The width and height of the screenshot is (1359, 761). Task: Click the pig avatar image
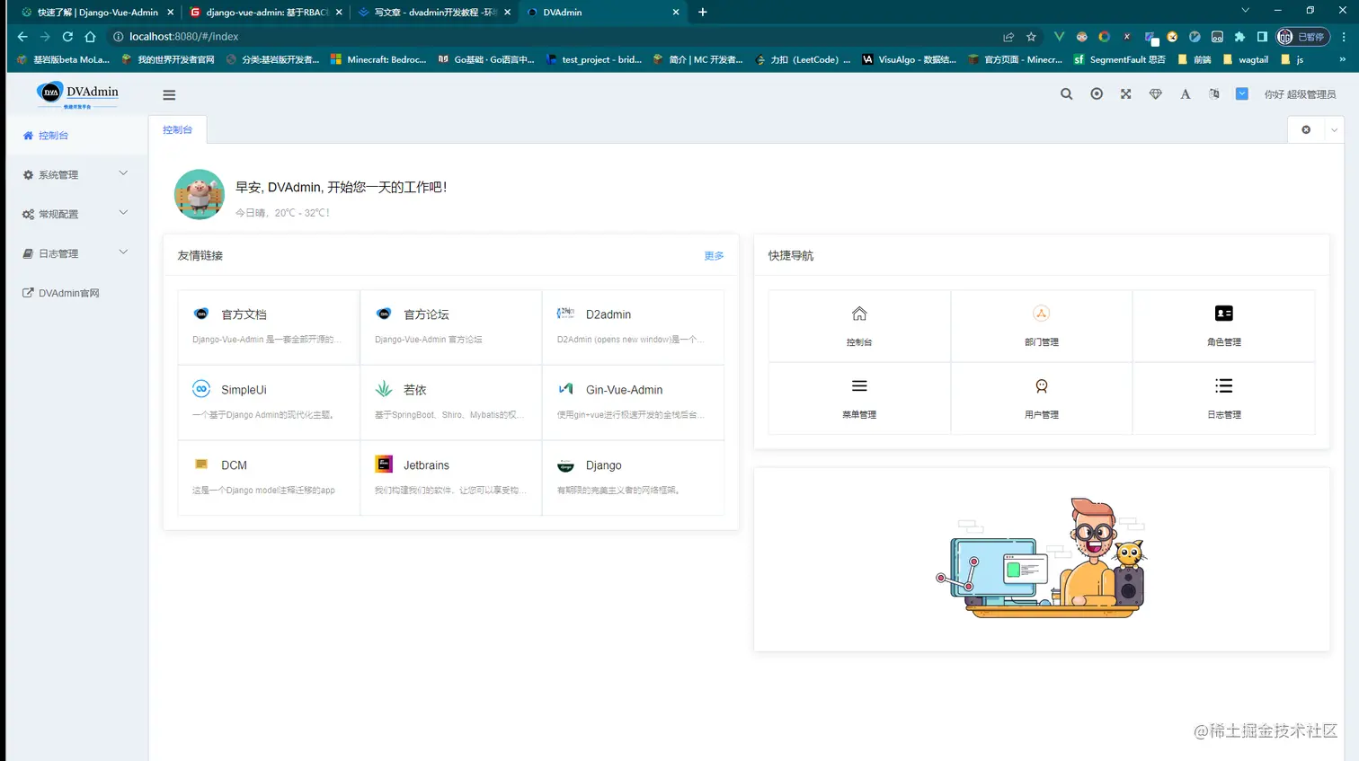(x=199, y=194)
